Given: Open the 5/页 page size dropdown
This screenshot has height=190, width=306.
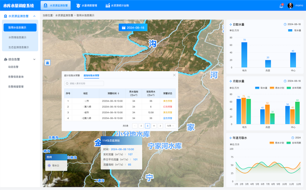Looking at the screenshot, I should click(x=171, y=126).
